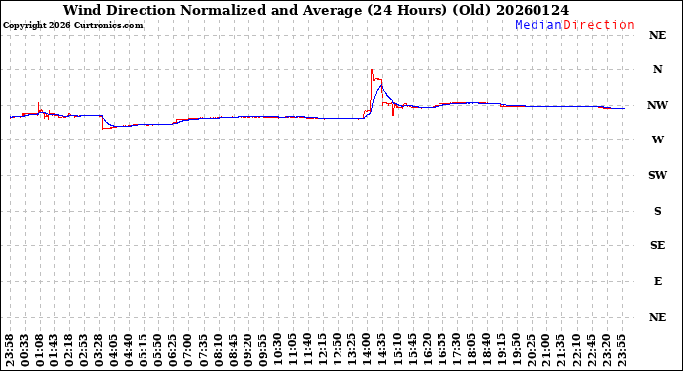Click the 09:55 time label
Image resolution: width=683 pixels, height=371 pixels.
[263, 351]
